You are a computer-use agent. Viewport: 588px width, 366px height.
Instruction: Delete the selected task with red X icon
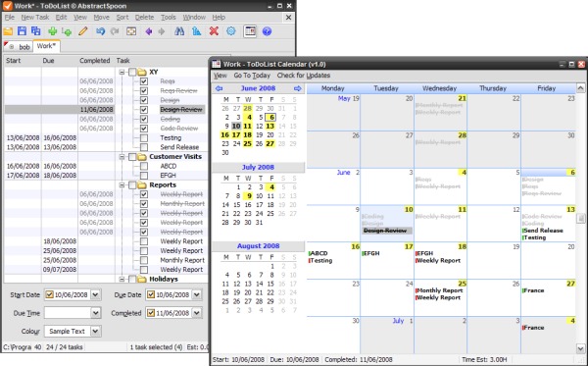tap(214, 31)
